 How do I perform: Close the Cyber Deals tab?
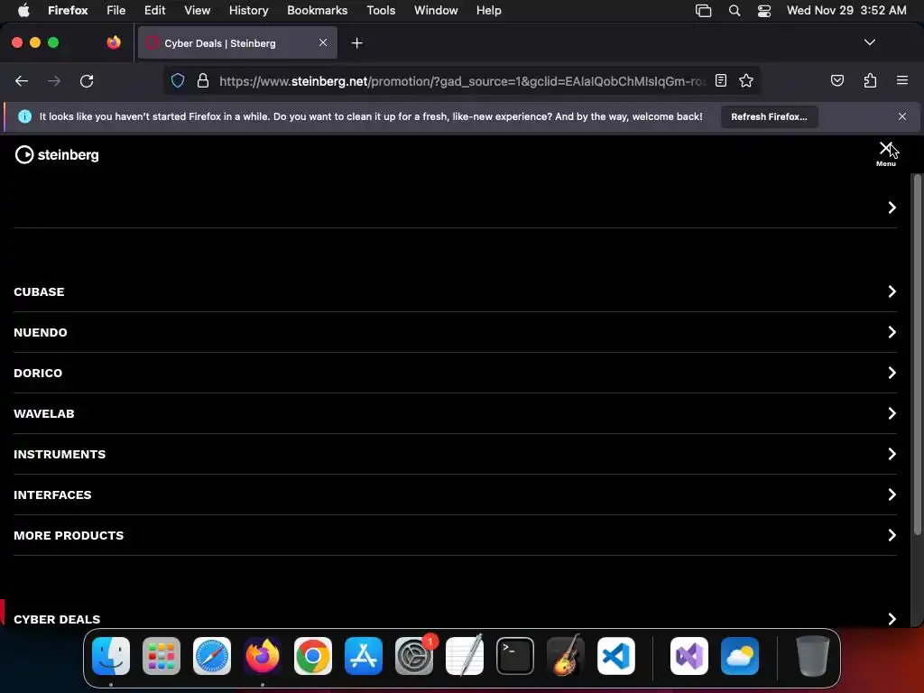click(323, 42)
